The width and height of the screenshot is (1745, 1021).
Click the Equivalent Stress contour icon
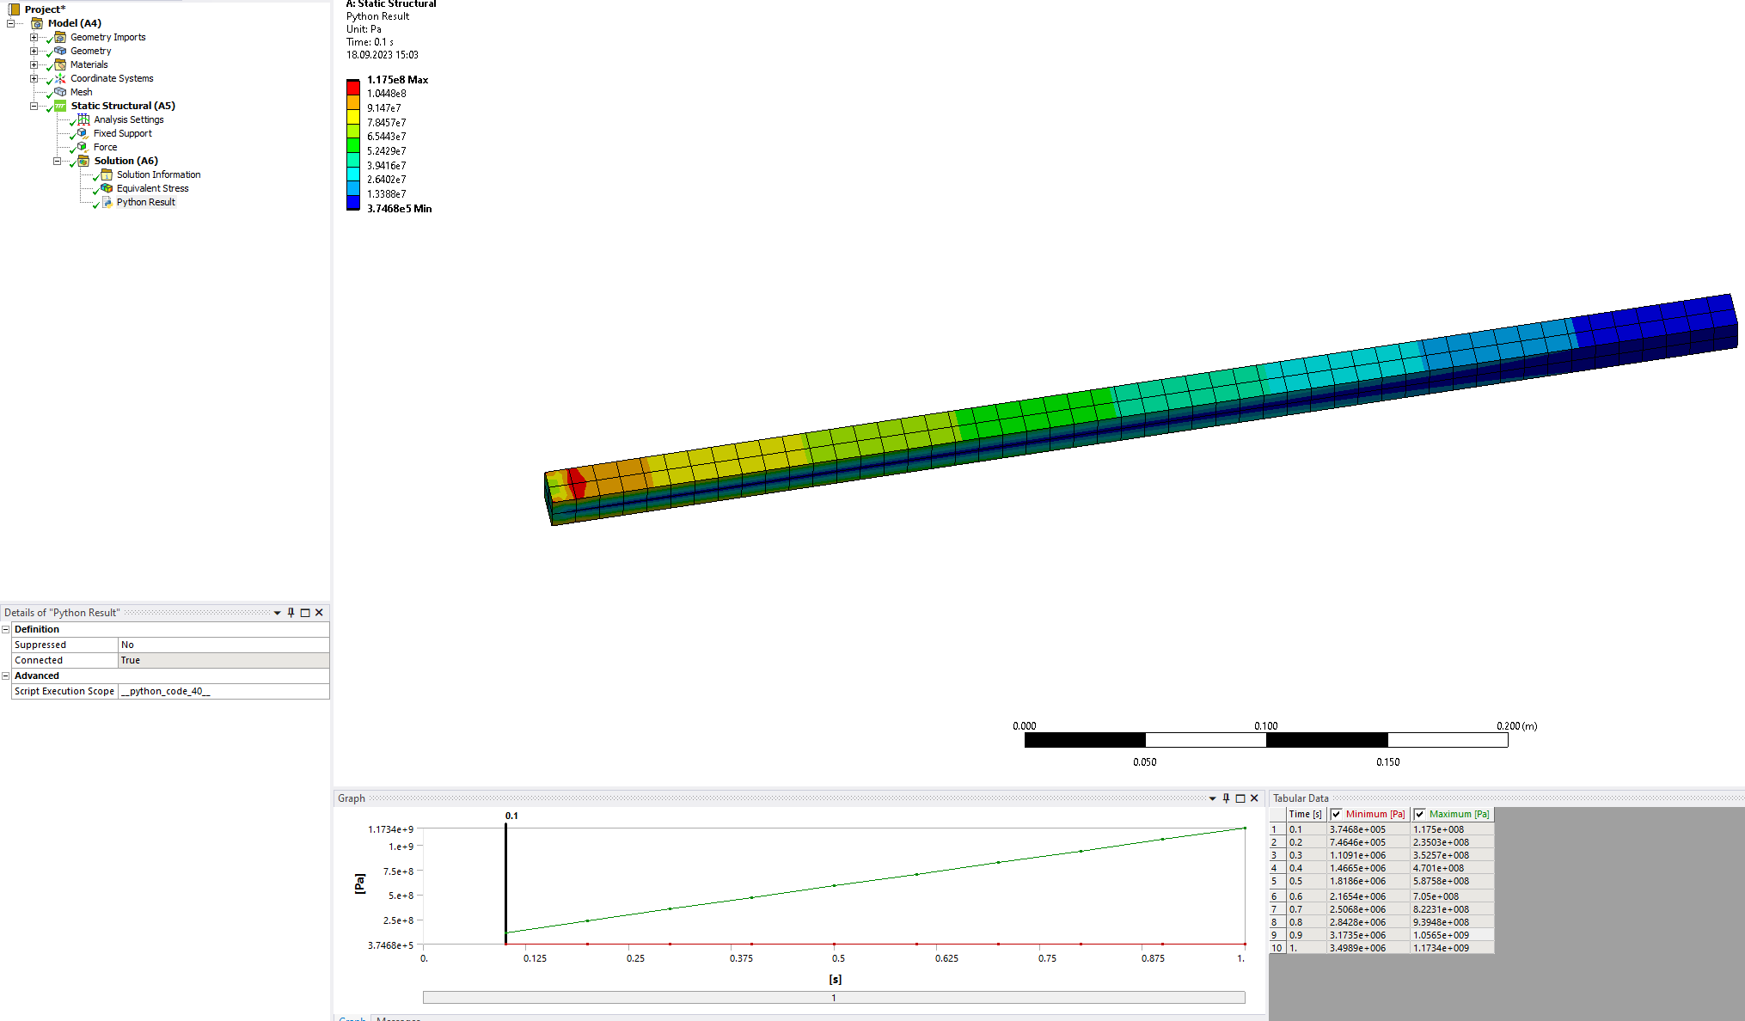point(107,188)
